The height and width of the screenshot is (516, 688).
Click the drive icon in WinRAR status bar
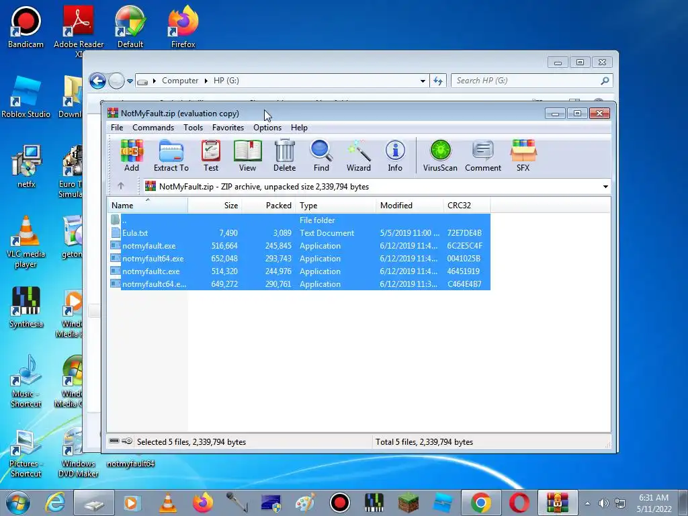pos(114,441)
